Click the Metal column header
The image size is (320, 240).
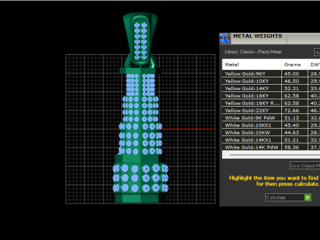tap(251, 65)
